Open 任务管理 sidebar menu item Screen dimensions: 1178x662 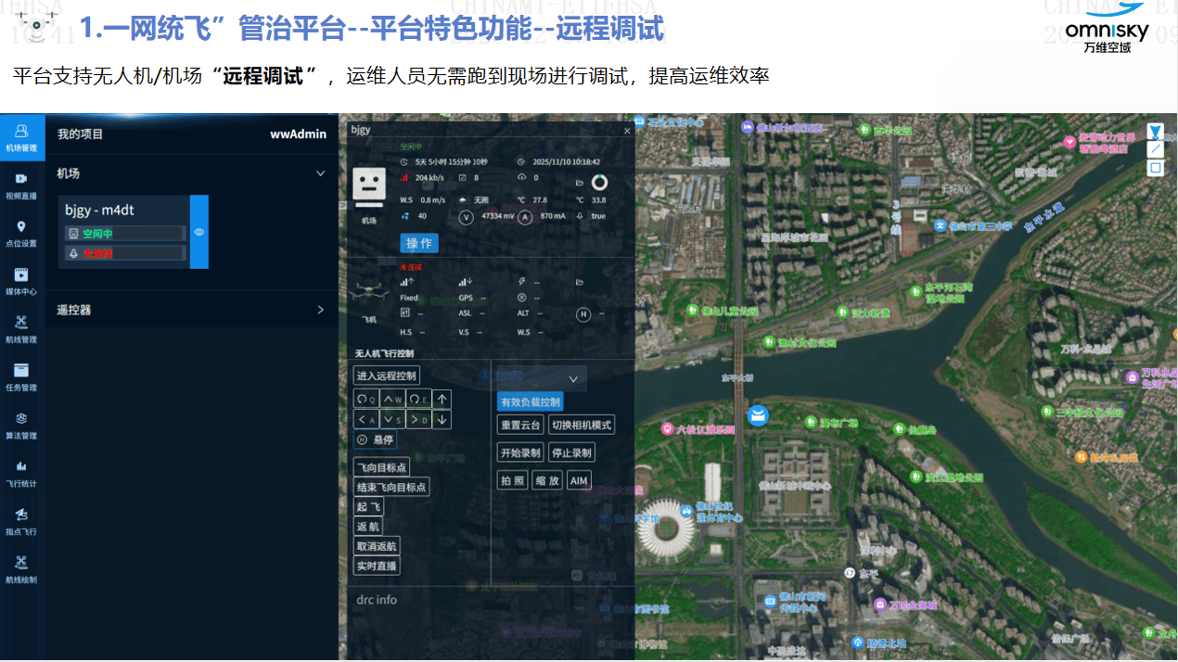click(21, 376)
